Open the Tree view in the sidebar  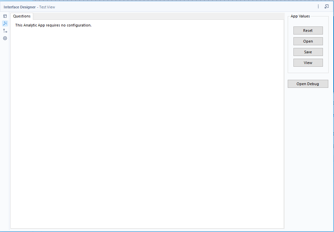tap(5, 31)
